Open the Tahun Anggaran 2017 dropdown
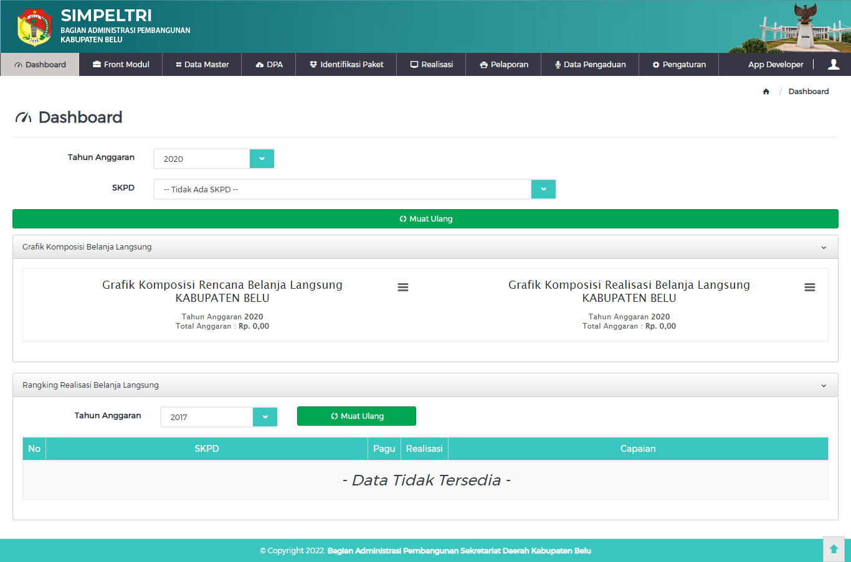 coord(219,417)
